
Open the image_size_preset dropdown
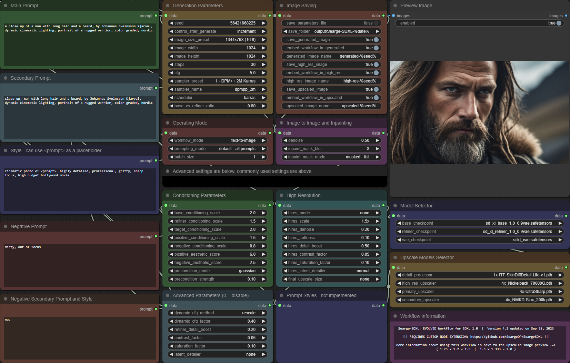[218, 40]
